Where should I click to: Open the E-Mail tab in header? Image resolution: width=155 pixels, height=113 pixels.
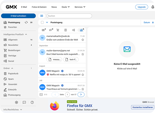click(x=24, y=7)
